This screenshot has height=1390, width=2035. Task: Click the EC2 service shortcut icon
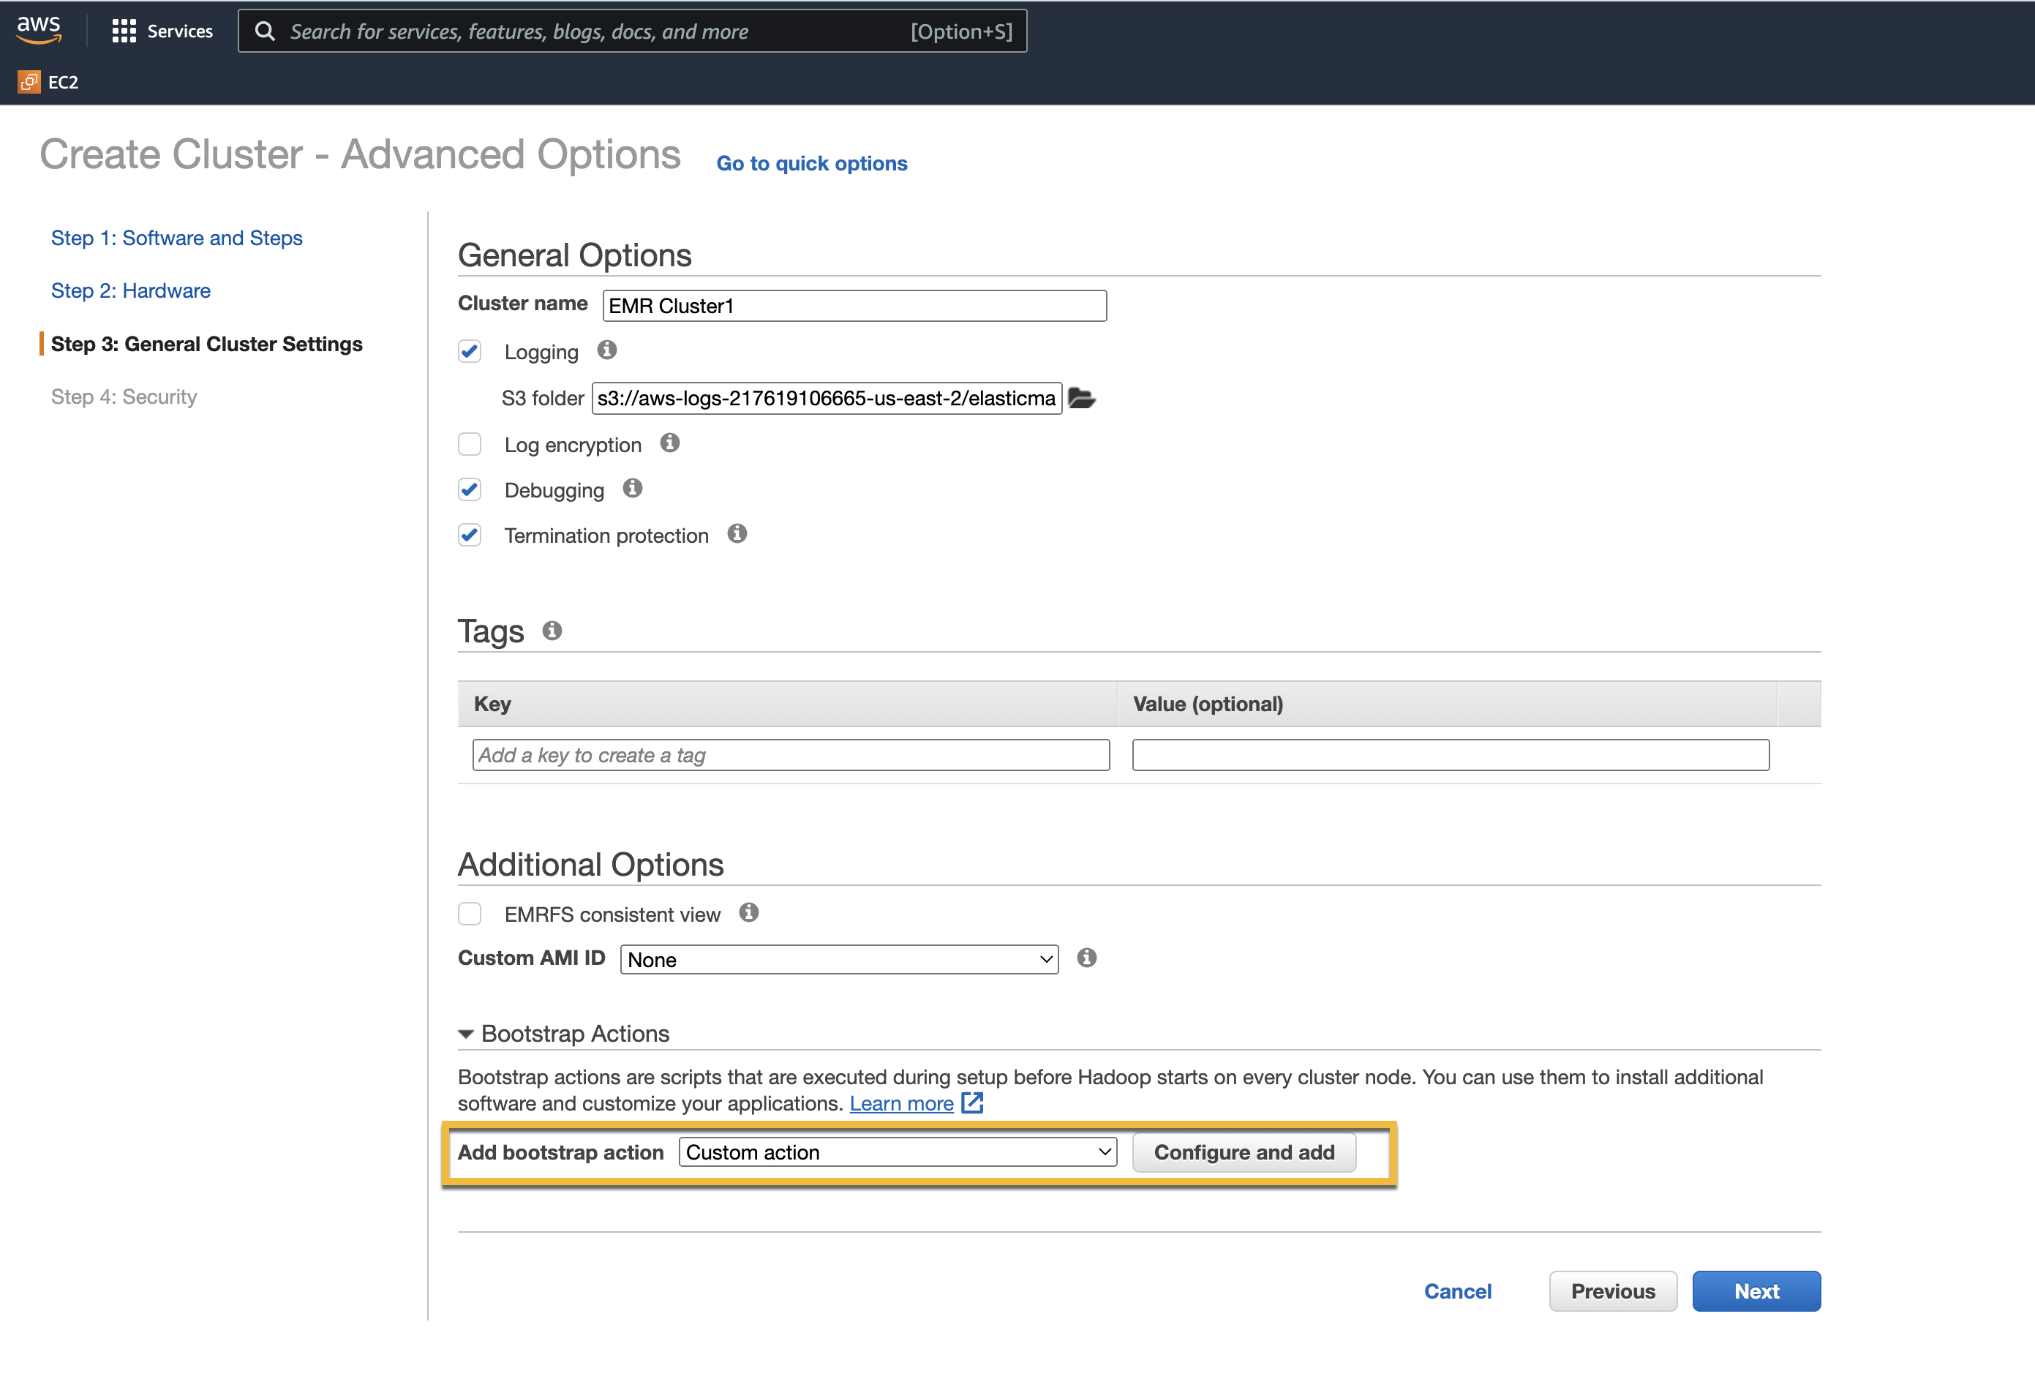29,81
